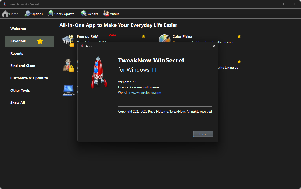Click the All-In-One App heading
This screenshot has height=189, width=301.
pos(118,25)
